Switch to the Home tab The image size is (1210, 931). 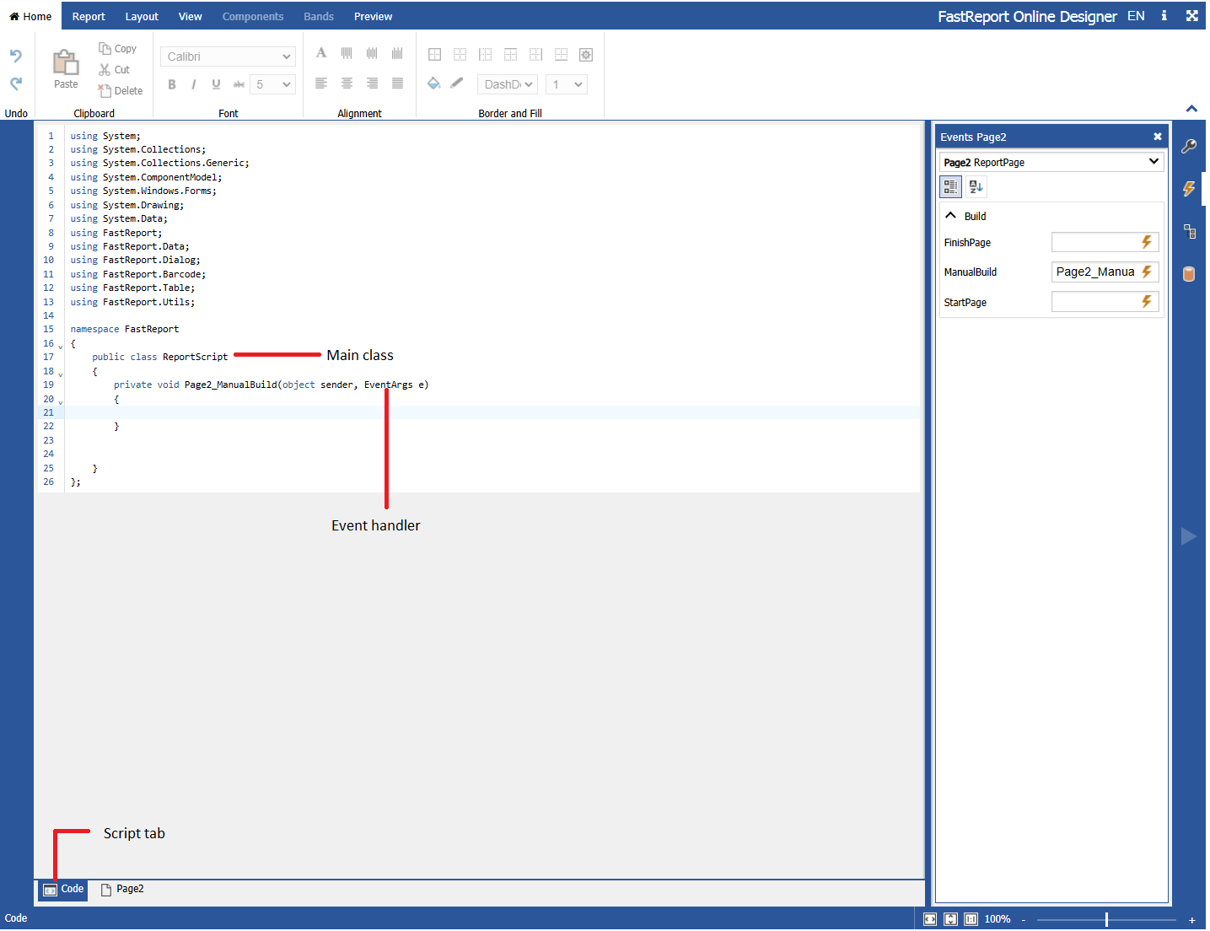click(x=30, y=16)
